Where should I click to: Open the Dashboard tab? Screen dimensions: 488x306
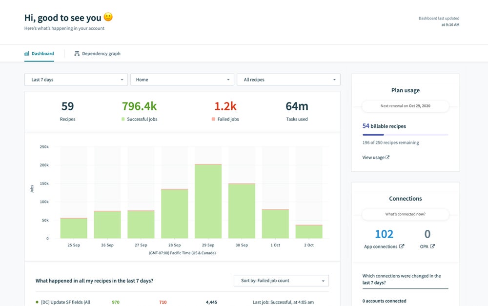tap(39, 54)
